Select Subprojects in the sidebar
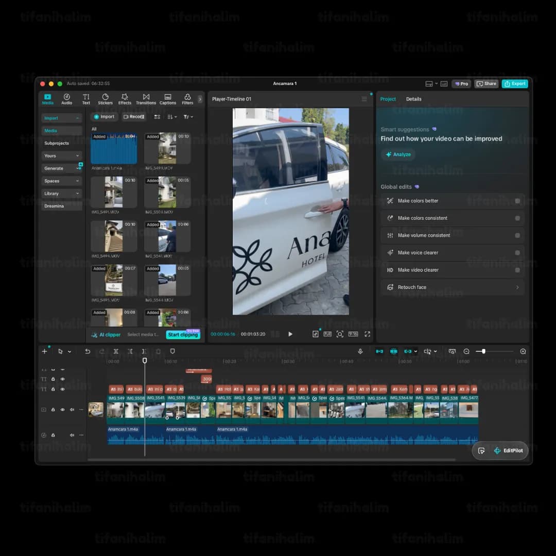The height and width of the screenshot is (556, 556). (57, 143)
